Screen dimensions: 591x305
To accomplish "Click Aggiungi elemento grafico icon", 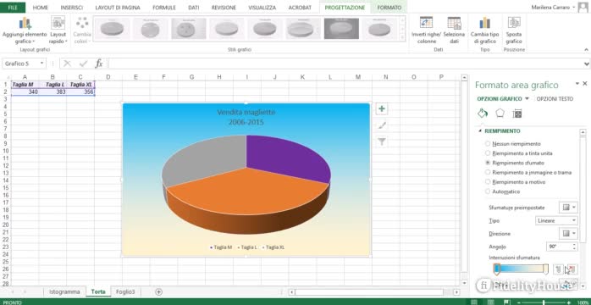I will (x=25, y=24).
